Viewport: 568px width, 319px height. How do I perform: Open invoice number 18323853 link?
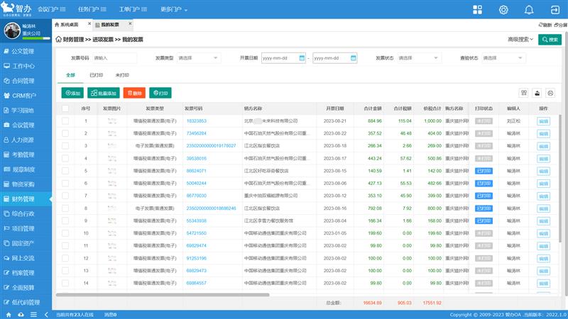coord(196,121)
